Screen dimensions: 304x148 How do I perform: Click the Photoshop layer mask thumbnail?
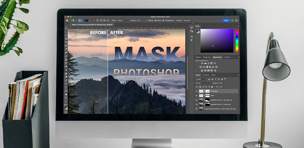207,91
